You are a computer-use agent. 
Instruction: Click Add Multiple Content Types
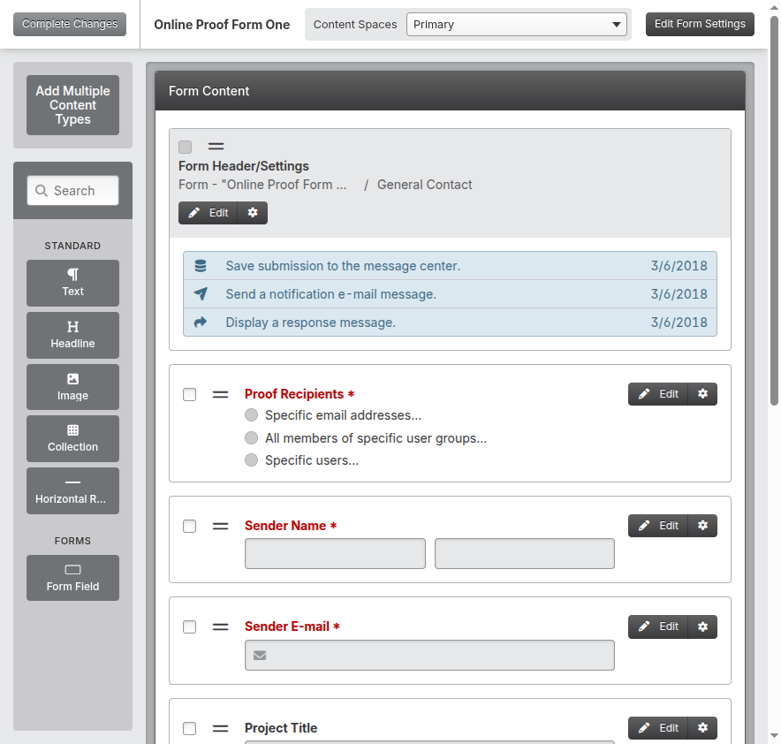pyautogui.click(x=72, y=105)
